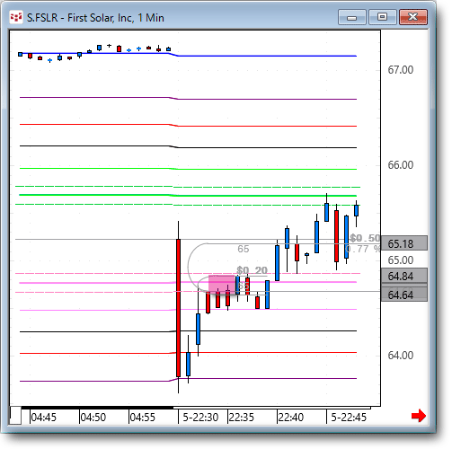Click the tall red candlestick at 22:30

coord(179,308)
